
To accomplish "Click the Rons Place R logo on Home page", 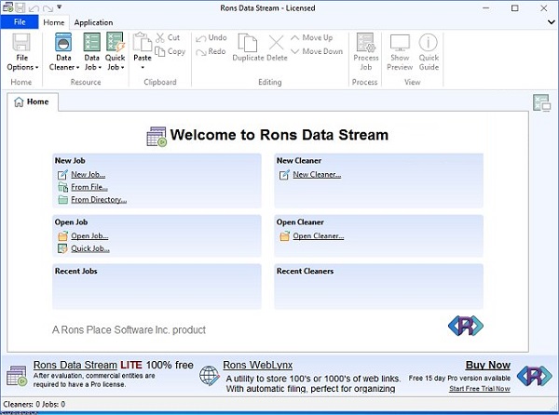I will point(466,326).
